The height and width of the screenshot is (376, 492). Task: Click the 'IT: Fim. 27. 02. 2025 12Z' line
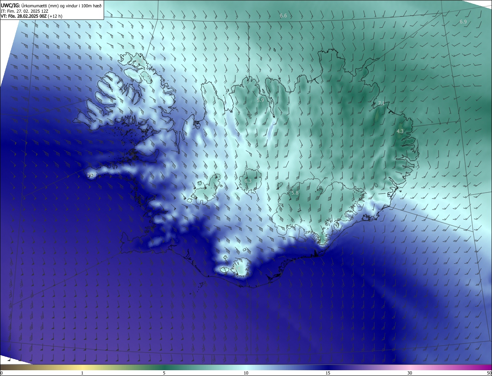tap(24, 11)
